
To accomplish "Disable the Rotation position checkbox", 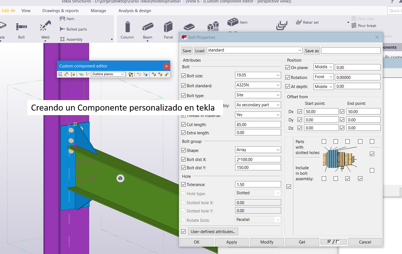I will click(288, 77).
